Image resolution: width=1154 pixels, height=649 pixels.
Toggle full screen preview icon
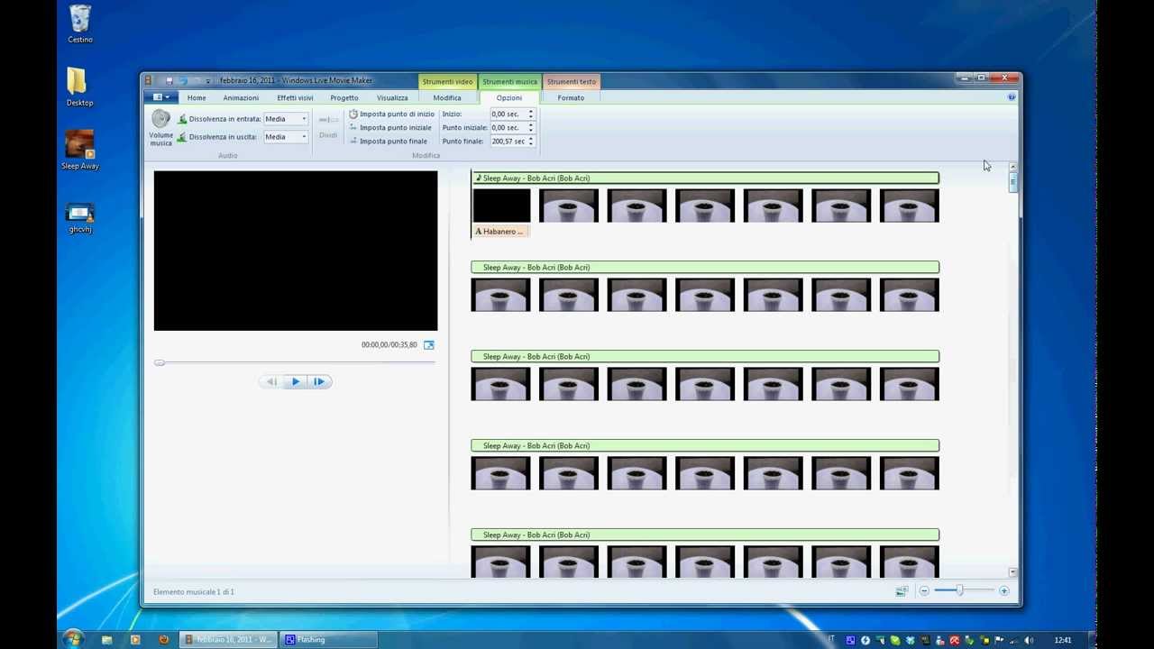coord(429,345)
